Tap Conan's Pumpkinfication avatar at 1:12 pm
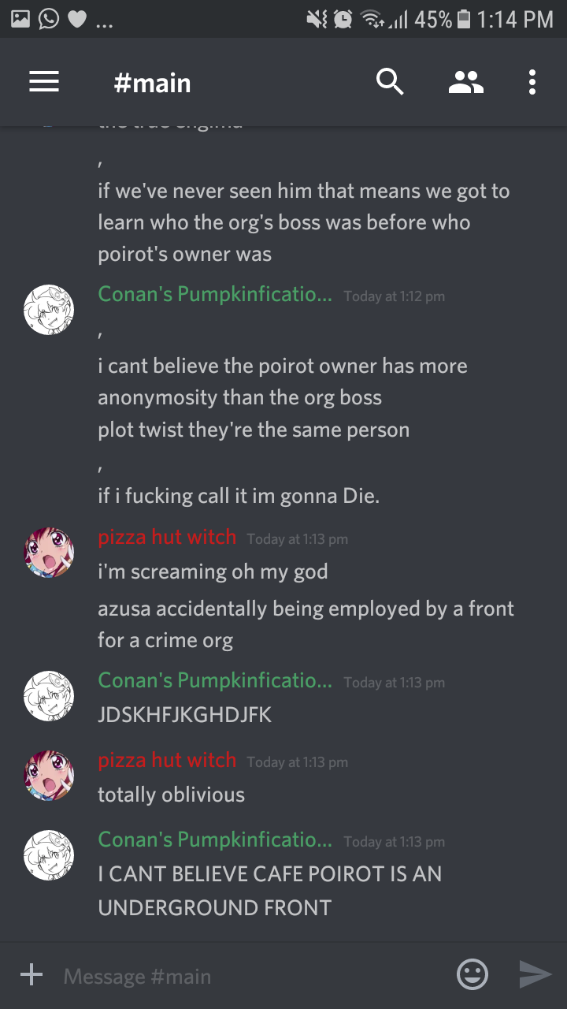The width and height of the screenshot is (567, 1009). point(49,311)
